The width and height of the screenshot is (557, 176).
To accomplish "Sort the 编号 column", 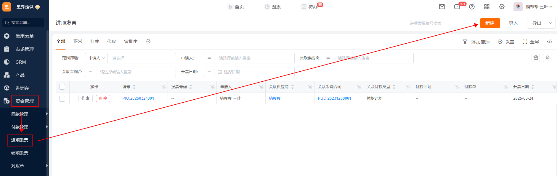I will pyautogui.click(x=134, y=87).
